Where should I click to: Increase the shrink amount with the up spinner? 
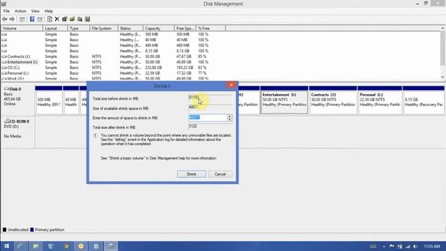tap(230, 116)
